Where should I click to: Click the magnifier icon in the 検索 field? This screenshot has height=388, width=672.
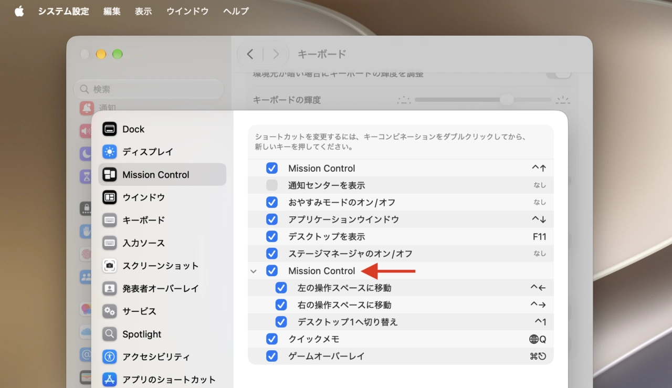click(x=85, y=89)
